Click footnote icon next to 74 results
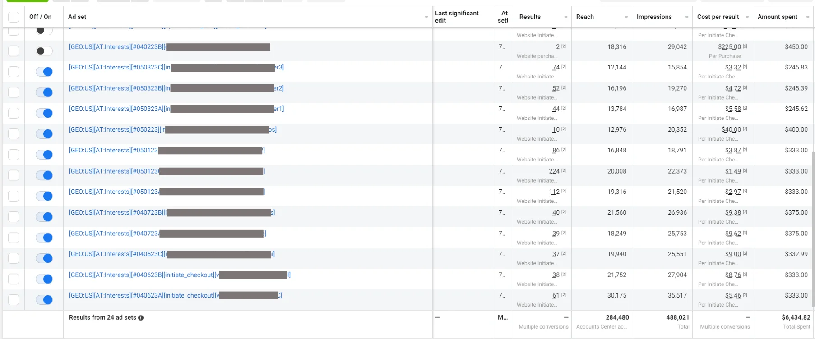Viewport: 815px width, 339px height. pyautogui.click(x=564, y=67)
